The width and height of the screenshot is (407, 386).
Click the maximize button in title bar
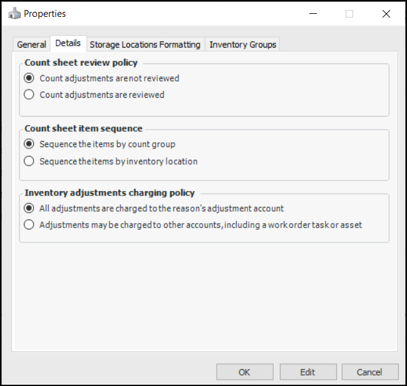coord(349,13)
